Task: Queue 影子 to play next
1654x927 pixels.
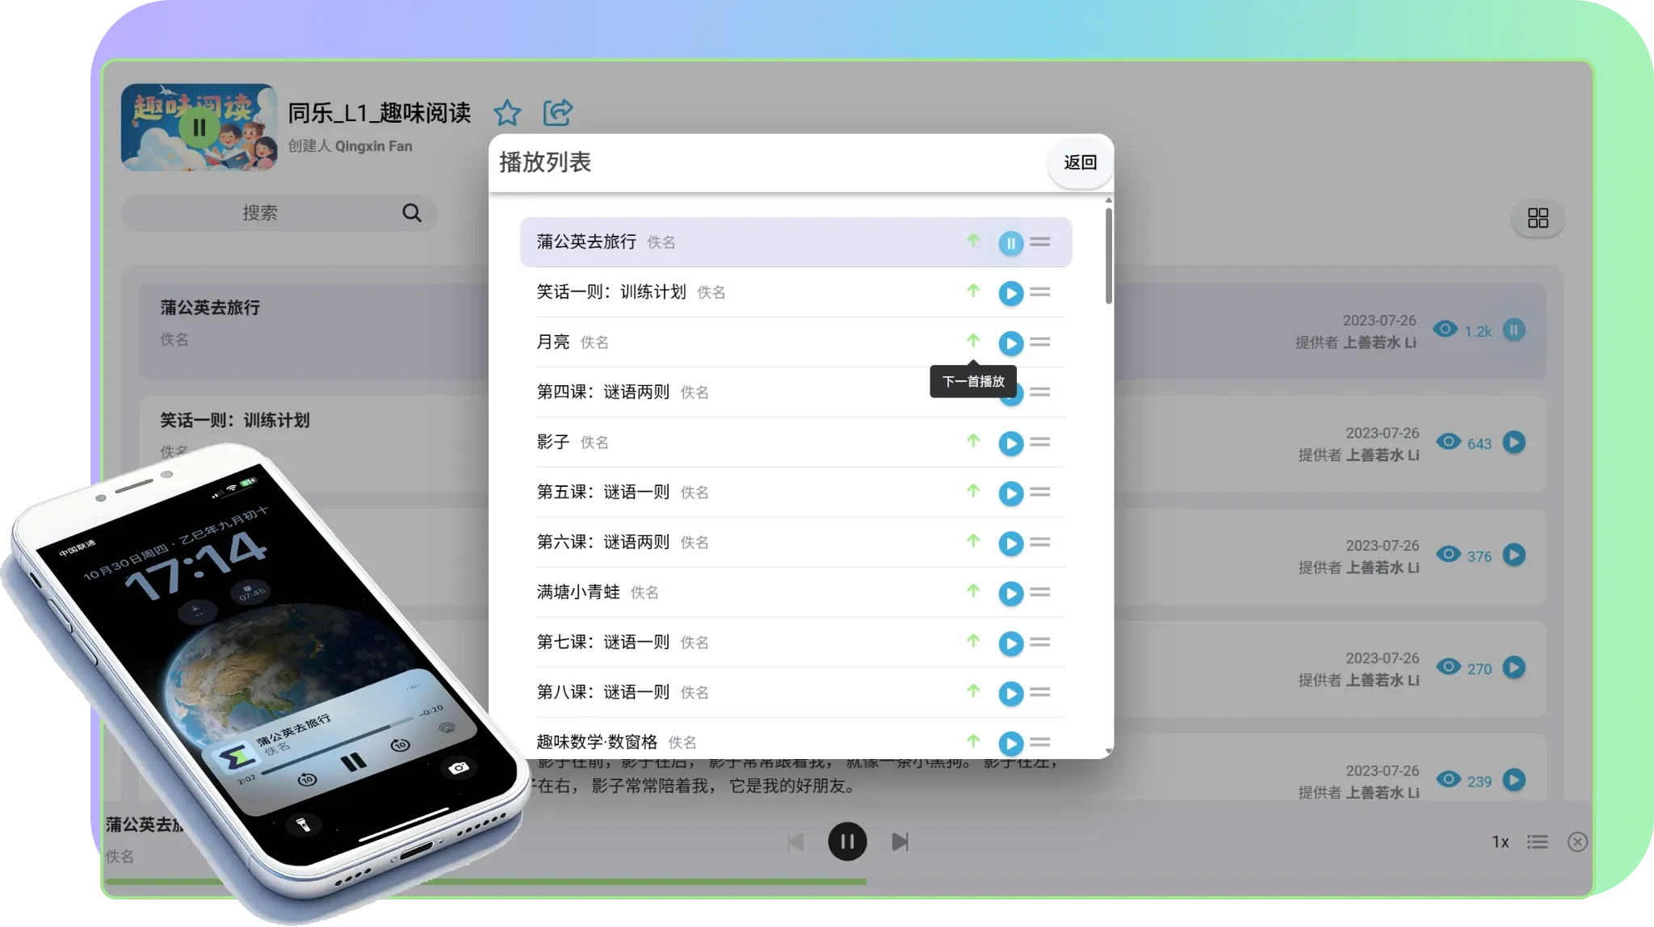Action: coord(973,441)
